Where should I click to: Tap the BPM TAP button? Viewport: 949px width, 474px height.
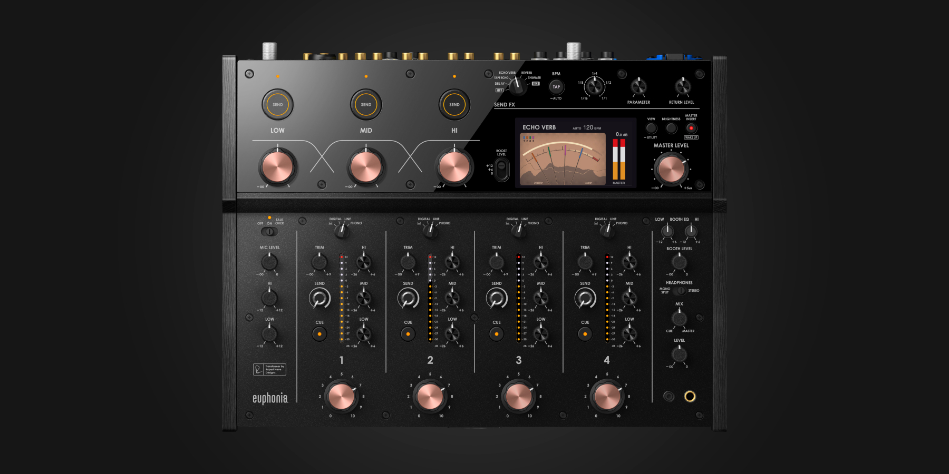pyautogui.click(x=556, y=87)
